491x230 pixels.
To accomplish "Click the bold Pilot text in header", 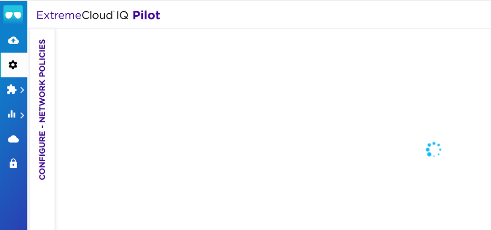I will pyautogui.click(x=146, y=16).
